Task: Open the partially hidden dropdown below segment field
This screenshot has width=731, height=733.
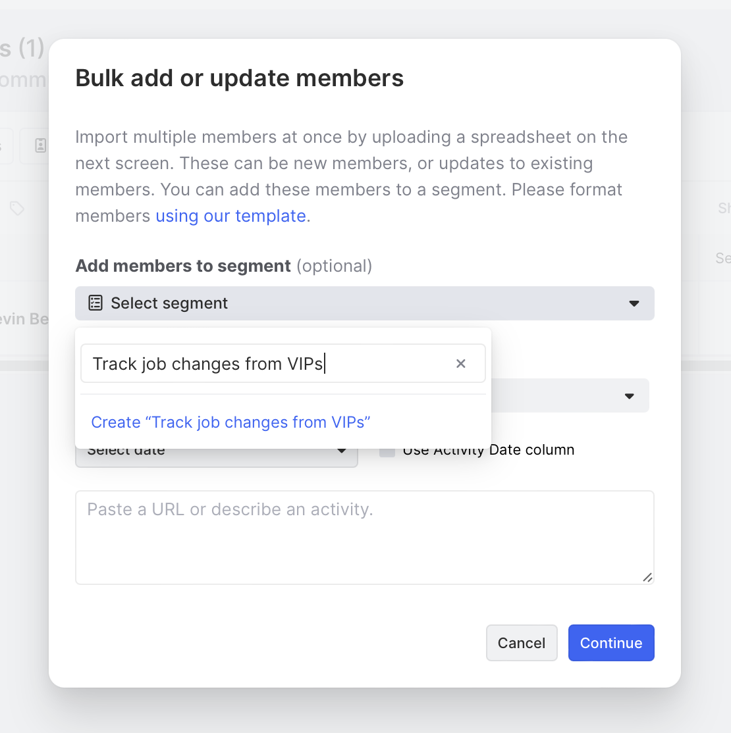Action: (629, 396)
